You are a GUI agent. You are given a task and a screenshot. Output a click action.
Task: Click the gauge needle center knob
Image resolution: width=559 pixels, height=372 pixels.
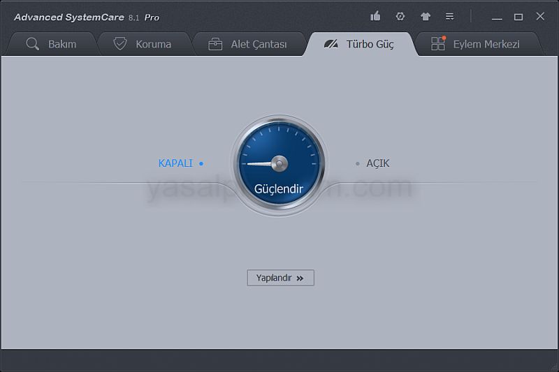tap(279, 164)
